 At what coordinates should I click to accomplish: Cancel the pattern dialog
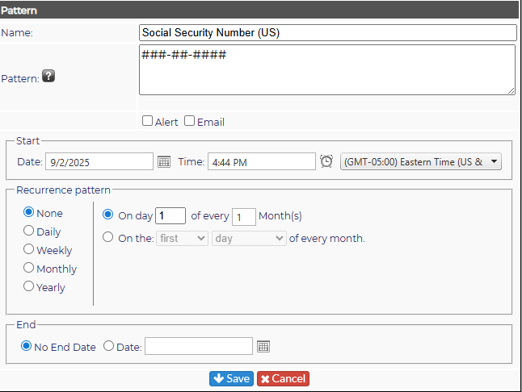point(283,379)
